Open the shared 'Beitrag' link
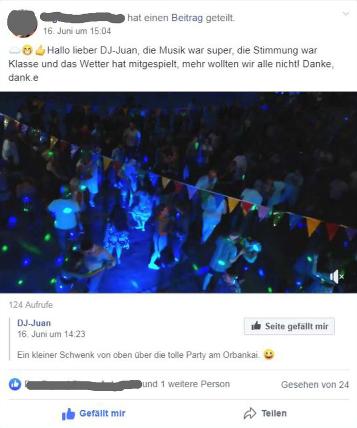Screen dimensions: 357x428 click(x=187, y=18)
